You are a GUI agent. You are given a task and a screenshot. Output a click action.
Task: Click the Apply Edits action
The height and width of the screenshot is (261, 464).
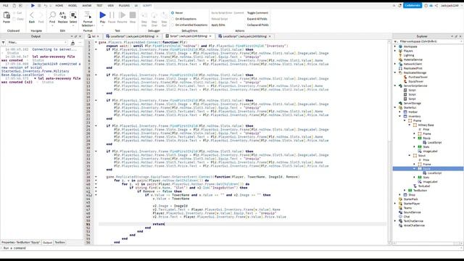tap(218, 25)
